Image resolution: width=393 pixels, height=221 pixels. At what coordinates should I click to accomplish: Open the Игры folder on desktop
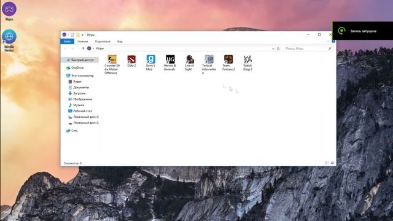tap(9, 11)
